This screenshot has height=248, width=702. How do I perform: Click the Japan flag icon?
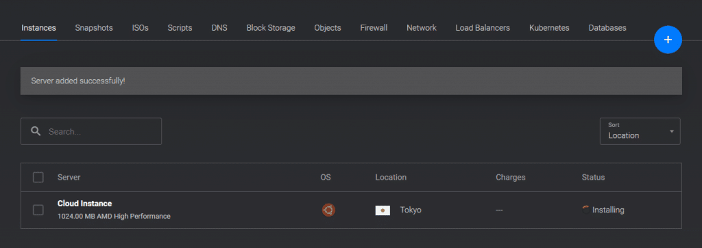383,210
